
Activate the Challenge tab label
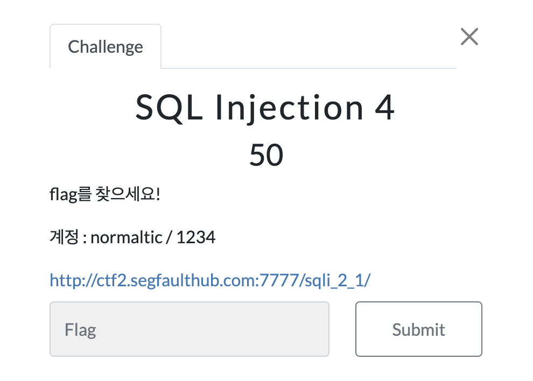pyautogui.click(x=106, y=47)
